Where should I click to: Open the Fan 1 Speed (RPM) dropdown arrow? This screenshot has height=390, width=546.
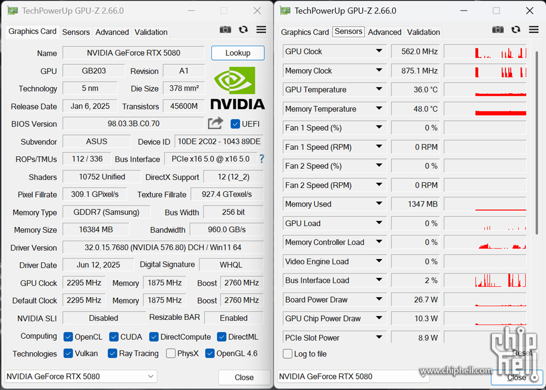click(x=379, y=147)
